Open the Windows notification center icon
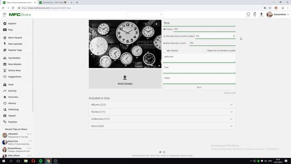This screenshot has width=291, height=164. point(286,161)
